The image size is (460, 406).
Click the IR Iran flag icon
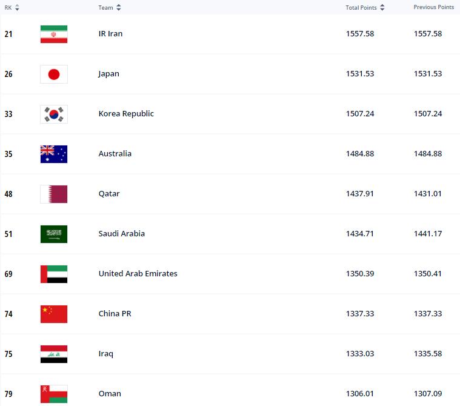(53, 34)
